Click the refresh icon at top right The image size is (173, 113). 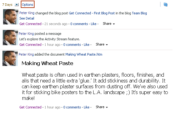click(x=165, y=5)
